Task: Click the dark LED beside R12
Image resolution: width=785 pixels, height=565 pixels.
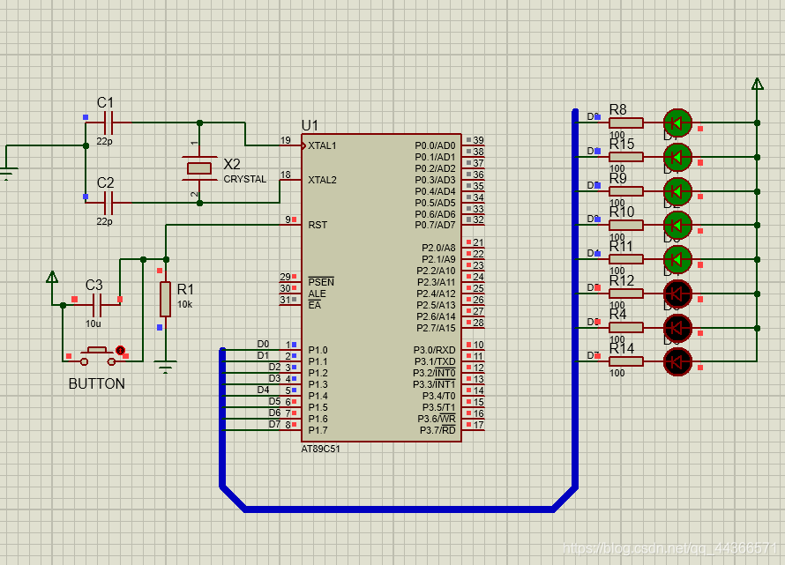Action: point(677,293)
